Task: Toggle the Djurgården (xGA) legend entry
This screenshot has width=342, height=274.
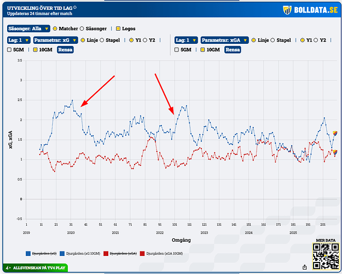Action: point(123,253)
